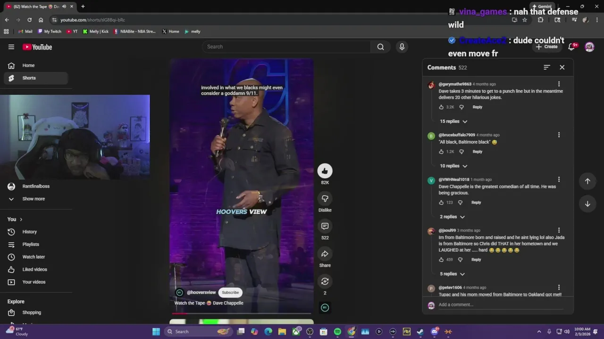Open notifications bell

(572, 47)
